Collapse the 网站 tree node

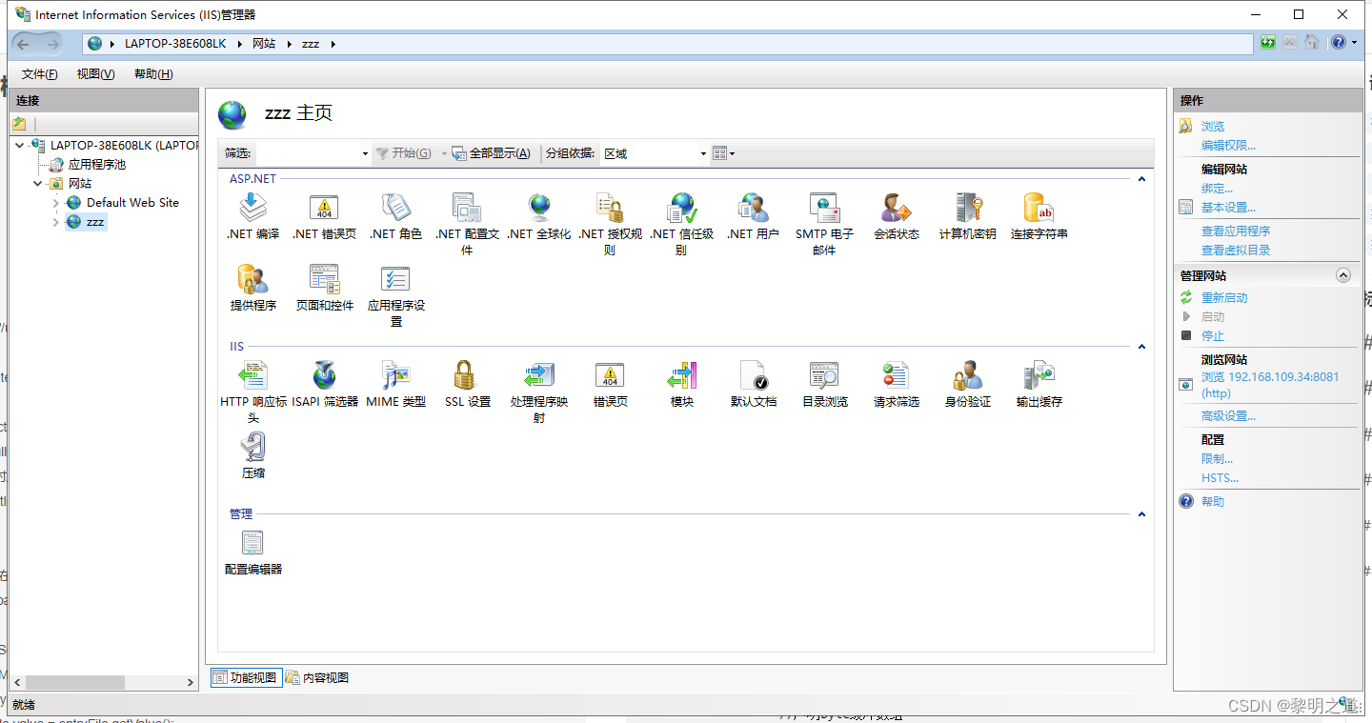coord(38,184)
